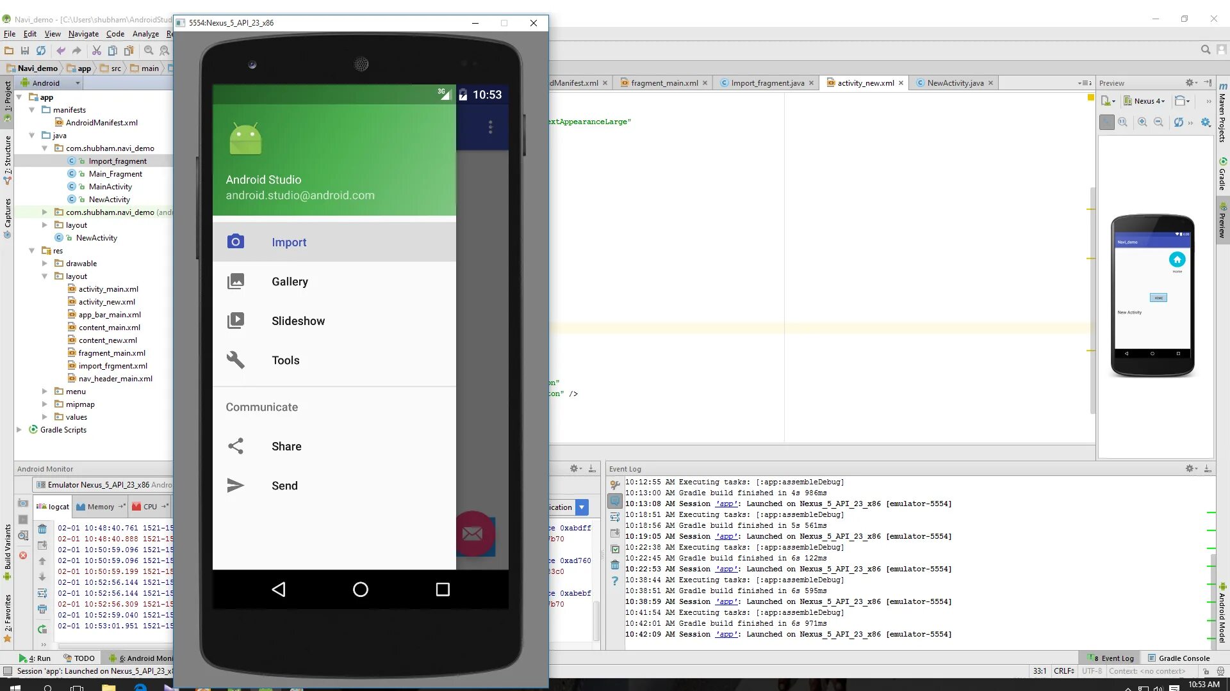Toggle the Gradle side panel tab
The height and width of the screenshot is (691, 1230).
click(1222, 174)
